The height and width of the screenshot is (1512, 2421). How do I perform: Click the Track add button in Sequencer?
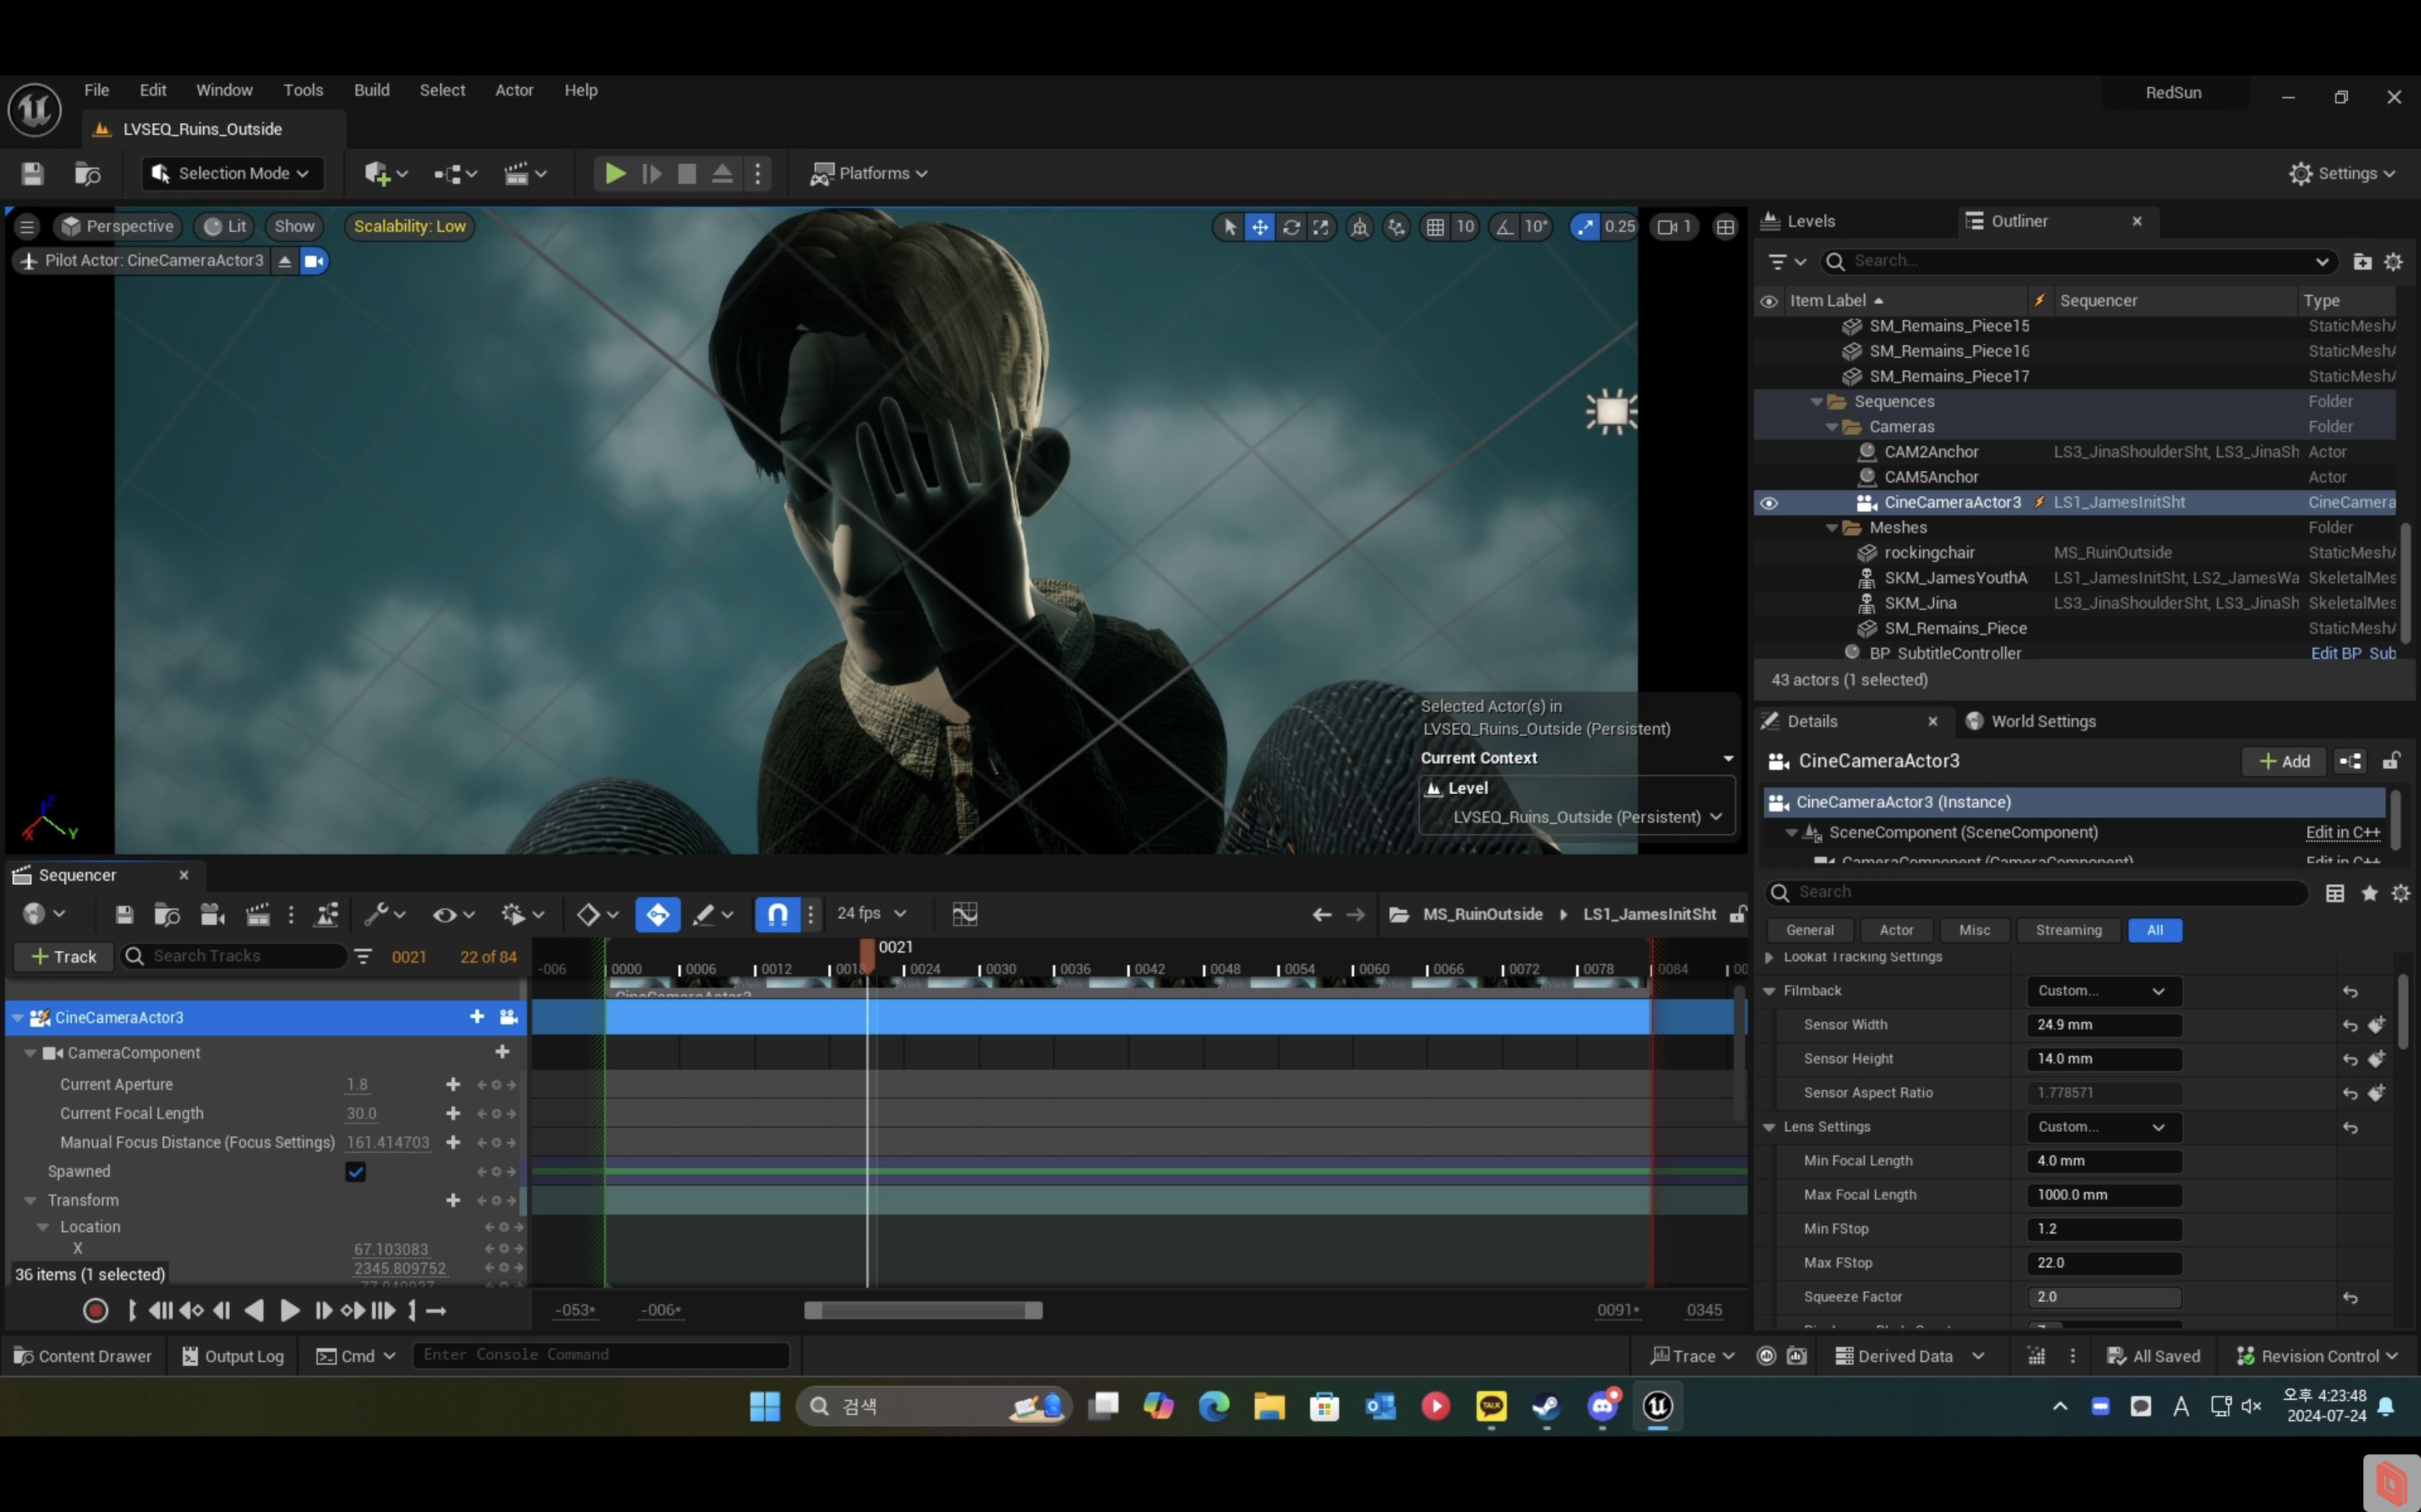pyautogui.click(x=64, y=957)
